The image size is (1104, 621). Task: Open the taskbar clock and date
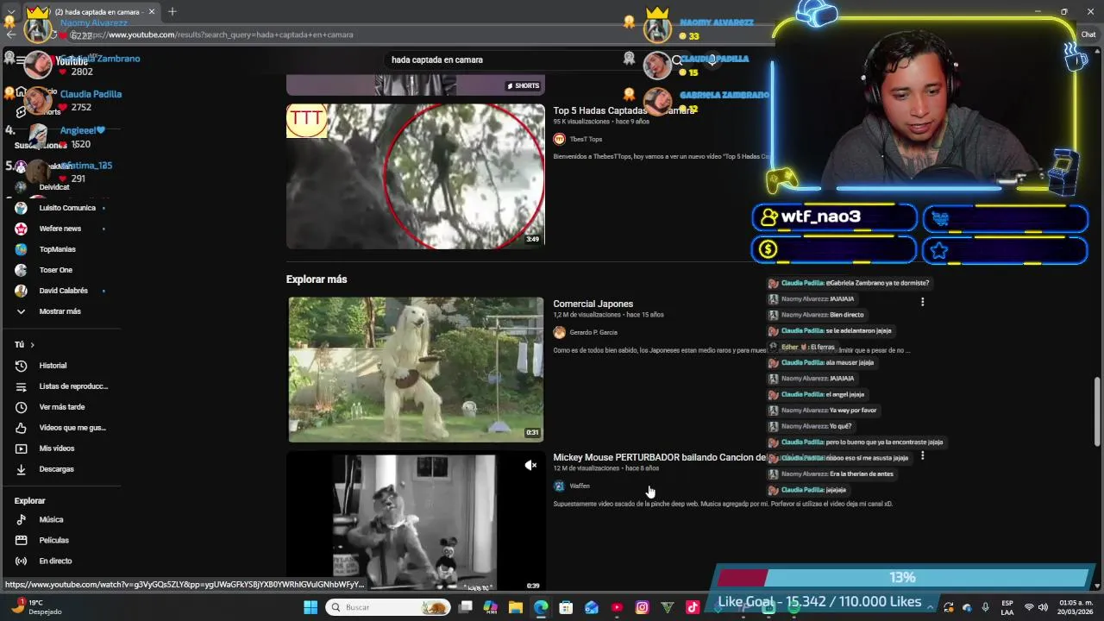(x=1076, y=607)
